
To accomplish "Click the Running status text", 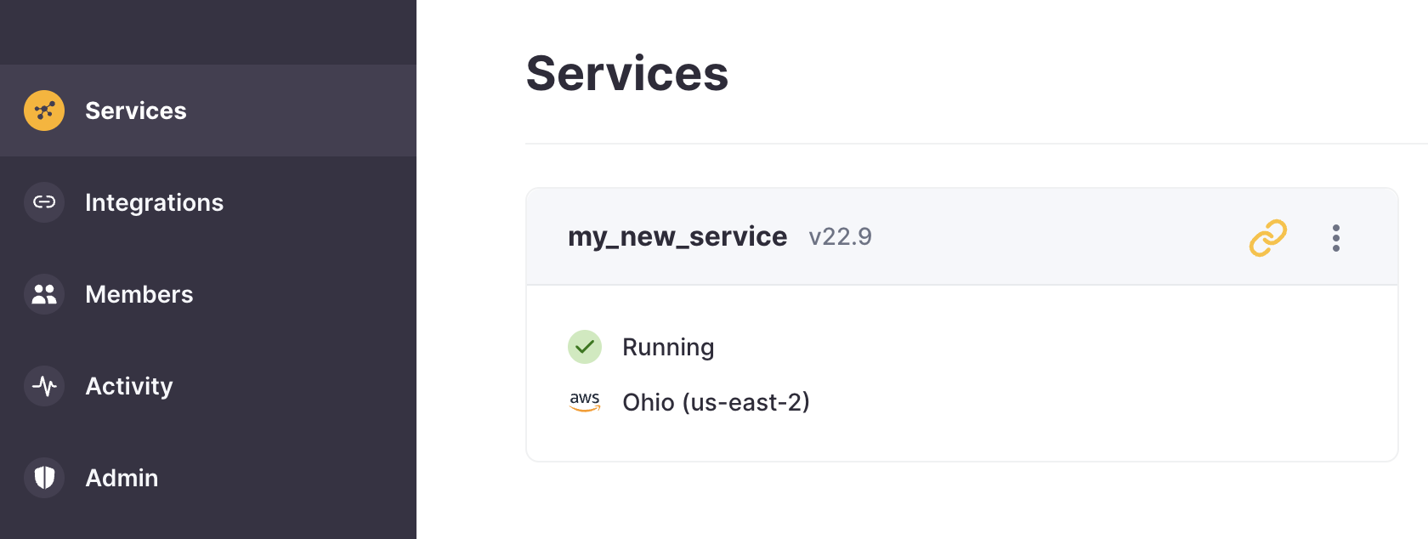I will tap(668, 347).
